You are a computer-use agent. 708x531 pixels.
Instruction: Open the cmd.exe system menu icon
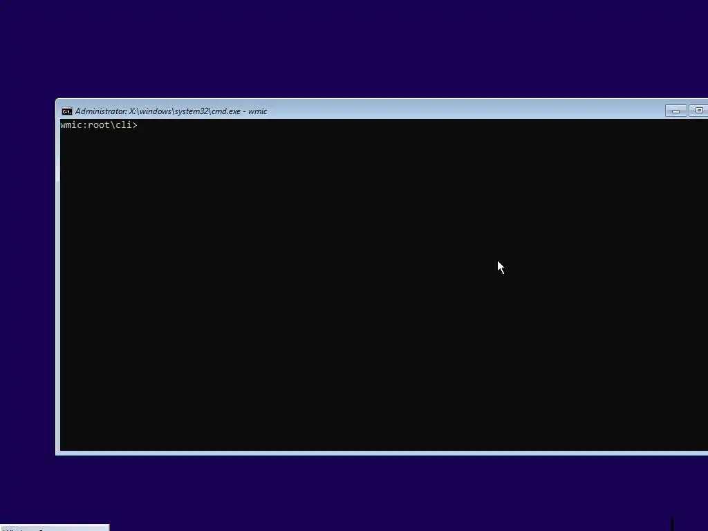67,111
